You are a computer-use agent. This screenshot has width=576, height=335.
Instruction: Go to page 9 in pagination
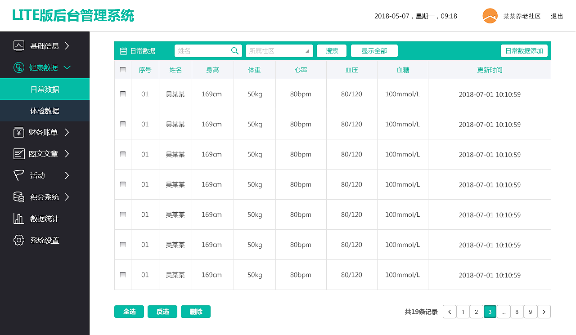point(531,312)
